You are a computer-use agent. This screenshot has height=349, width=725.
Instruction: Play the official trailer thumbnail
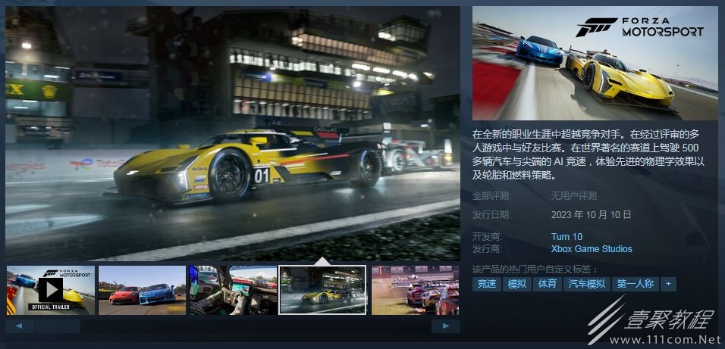click(51, 290)
